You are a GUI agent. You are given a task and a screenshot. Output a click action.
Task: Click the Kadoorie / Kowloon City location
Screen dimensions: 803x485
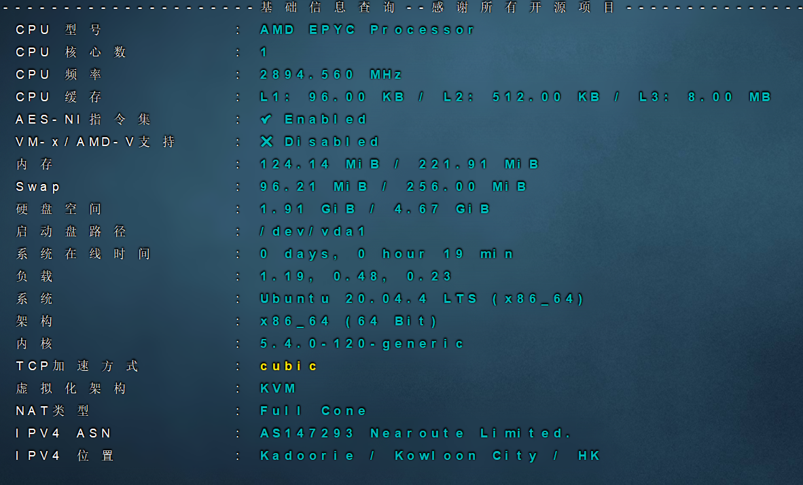pos(430,456)
